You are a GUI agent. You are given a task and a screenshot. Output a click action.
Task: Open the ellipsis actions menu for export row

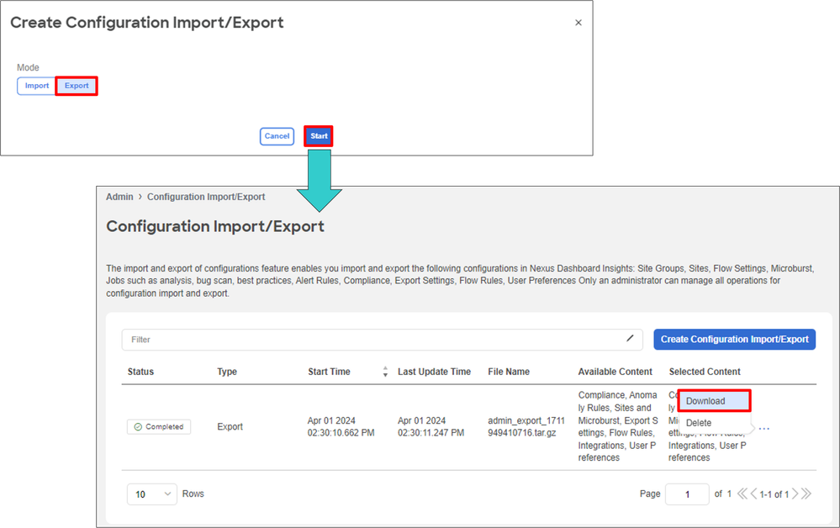pos(764,429)
